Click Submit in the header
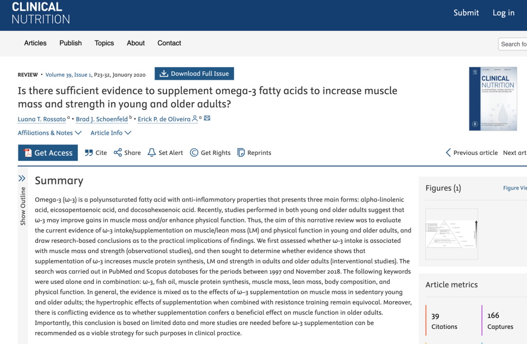Screen dimensions: 527x344 466,13
